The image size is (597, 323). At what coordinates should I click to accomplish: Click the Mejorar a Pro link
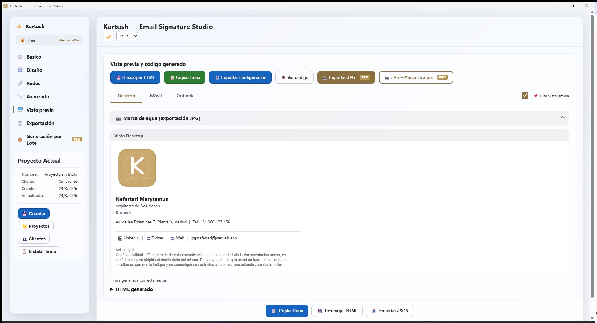(x=69, y=40)
